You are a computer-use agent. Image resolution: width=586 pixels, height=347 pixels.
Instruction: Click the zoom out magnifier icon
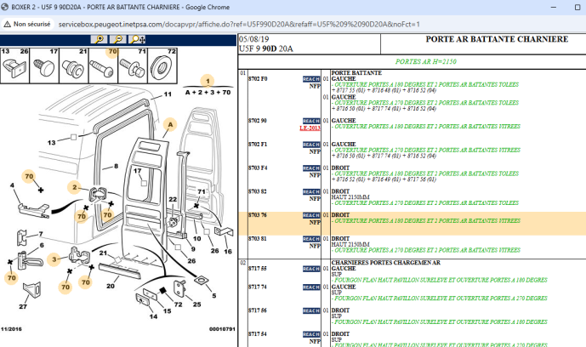117,39
